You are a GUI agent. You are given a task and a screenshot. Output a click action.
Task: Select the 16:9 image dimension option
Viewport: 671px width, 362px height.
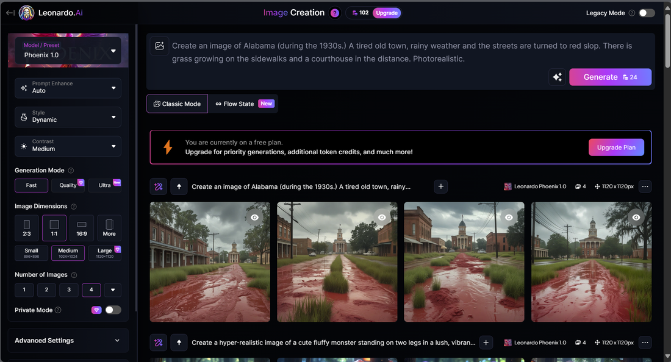[82, 228]
